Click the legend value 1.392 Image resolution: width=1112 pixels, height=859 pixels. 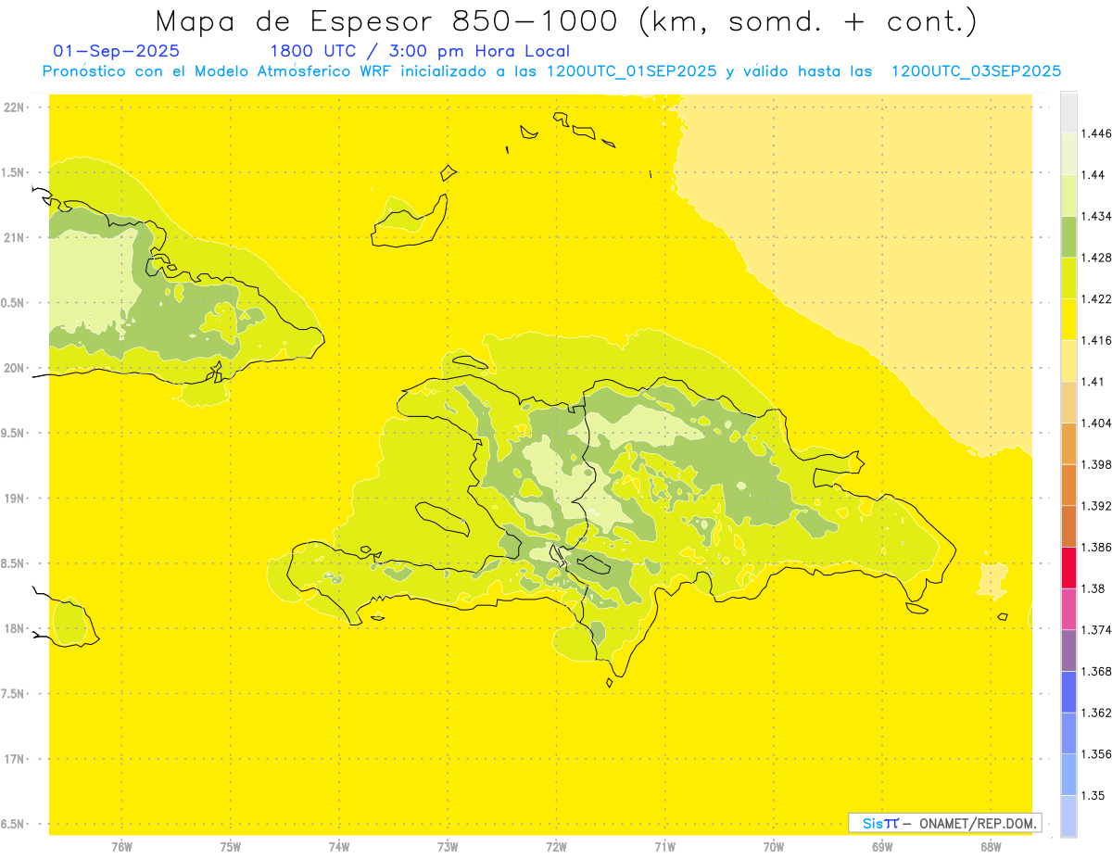pos(1095,506)
